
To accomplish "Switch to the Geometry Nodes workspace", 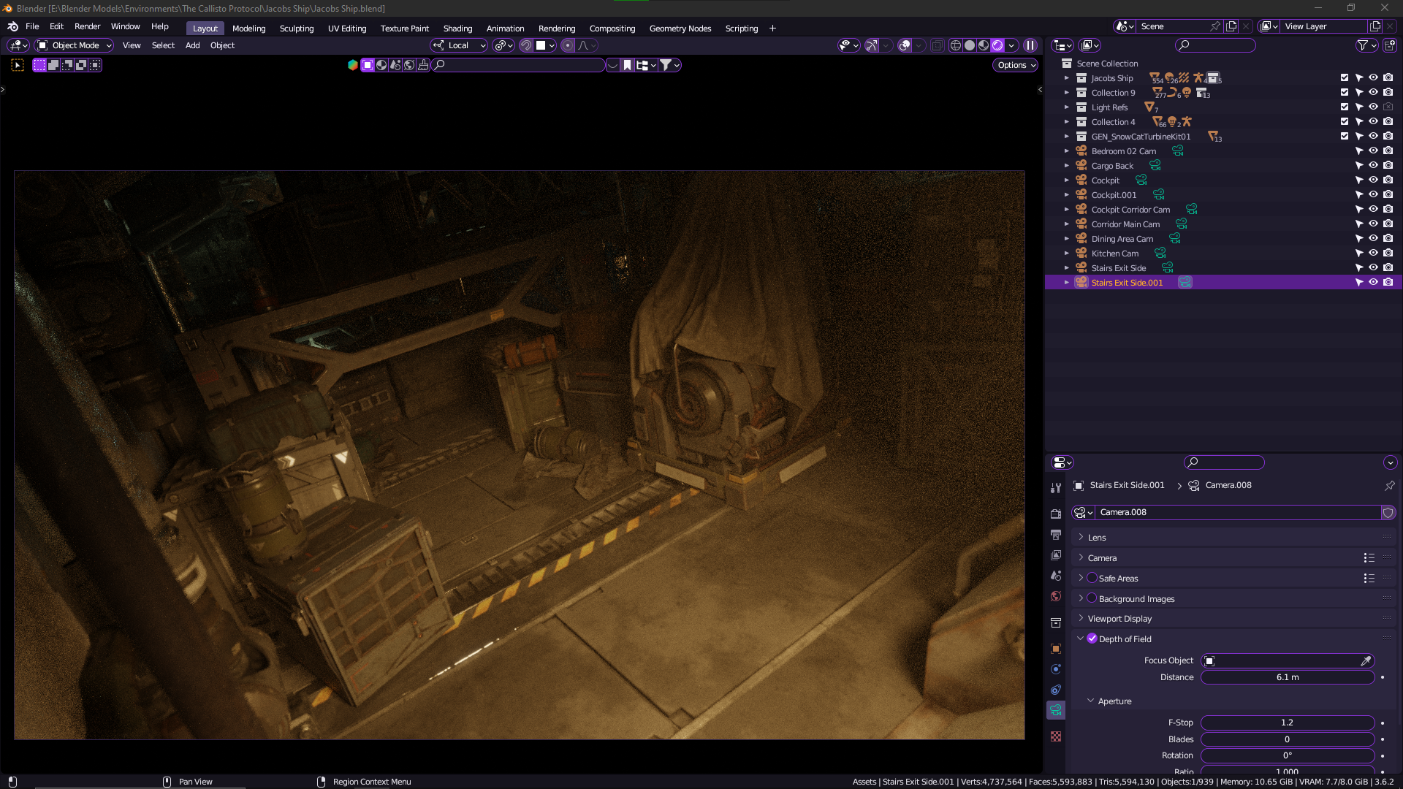I will click(x=680, y=28).
